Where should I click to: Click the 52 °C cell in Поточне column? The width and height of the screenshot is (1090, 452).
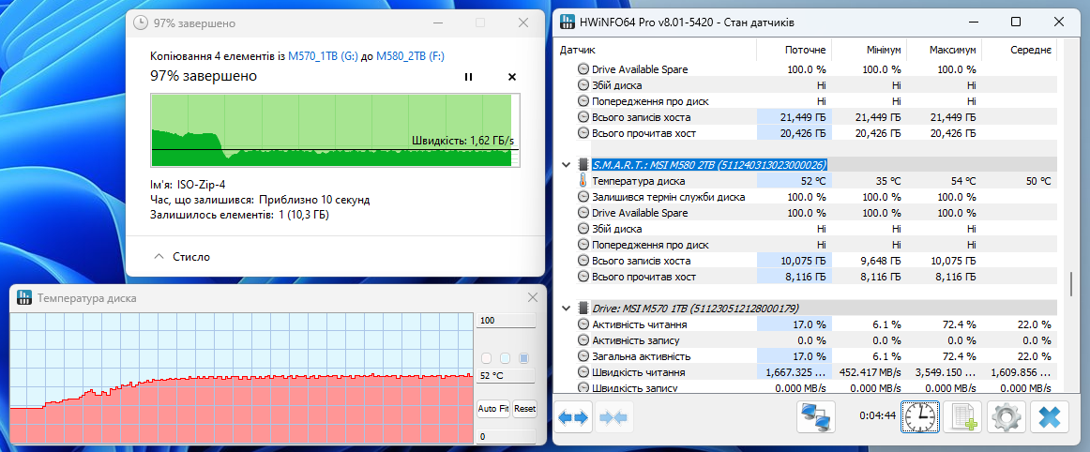pos(794,181)
